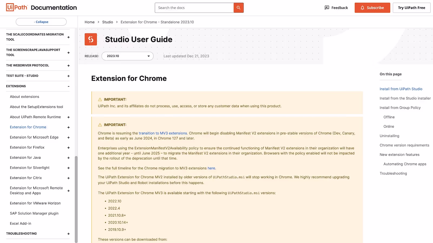
Task: Open the Release version 2023.10 dropdown
Action: click(127, 56)
